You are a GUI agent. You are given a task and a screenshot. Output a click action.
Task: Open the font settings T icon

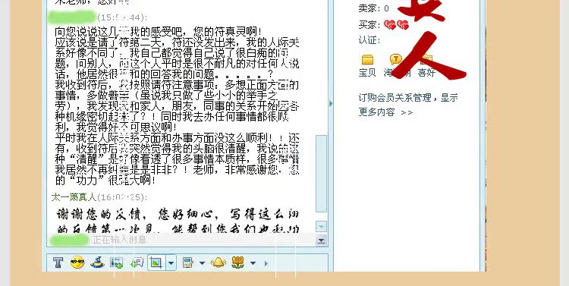tap(58, 262)
